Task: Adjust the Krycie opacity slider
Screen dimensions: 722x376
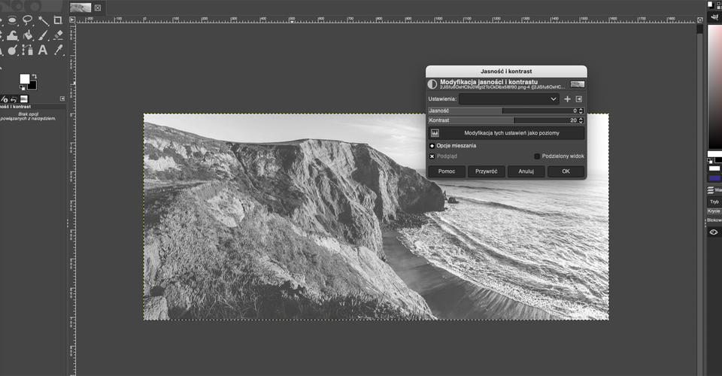Action: [714, 211]
